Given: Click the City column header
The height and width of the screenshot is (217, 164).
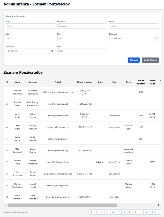Looking at the screenshot, I should (114, 82).
